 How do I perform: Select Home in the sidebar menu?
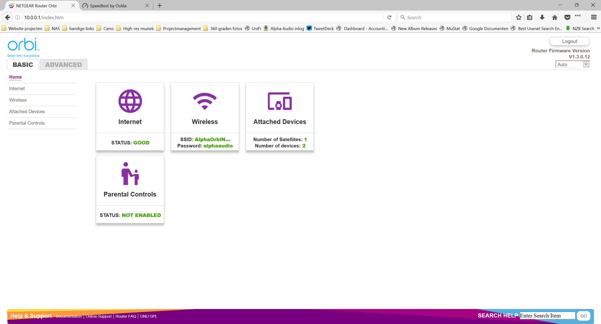[15, 77]
